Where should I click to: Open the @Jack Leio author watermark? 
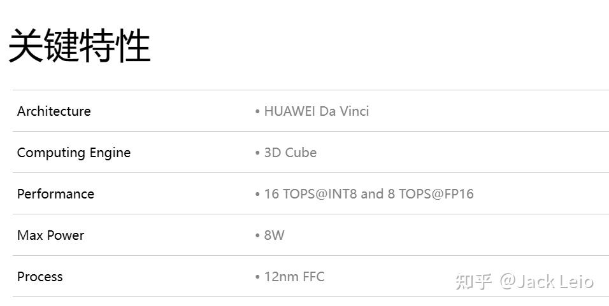546,281
